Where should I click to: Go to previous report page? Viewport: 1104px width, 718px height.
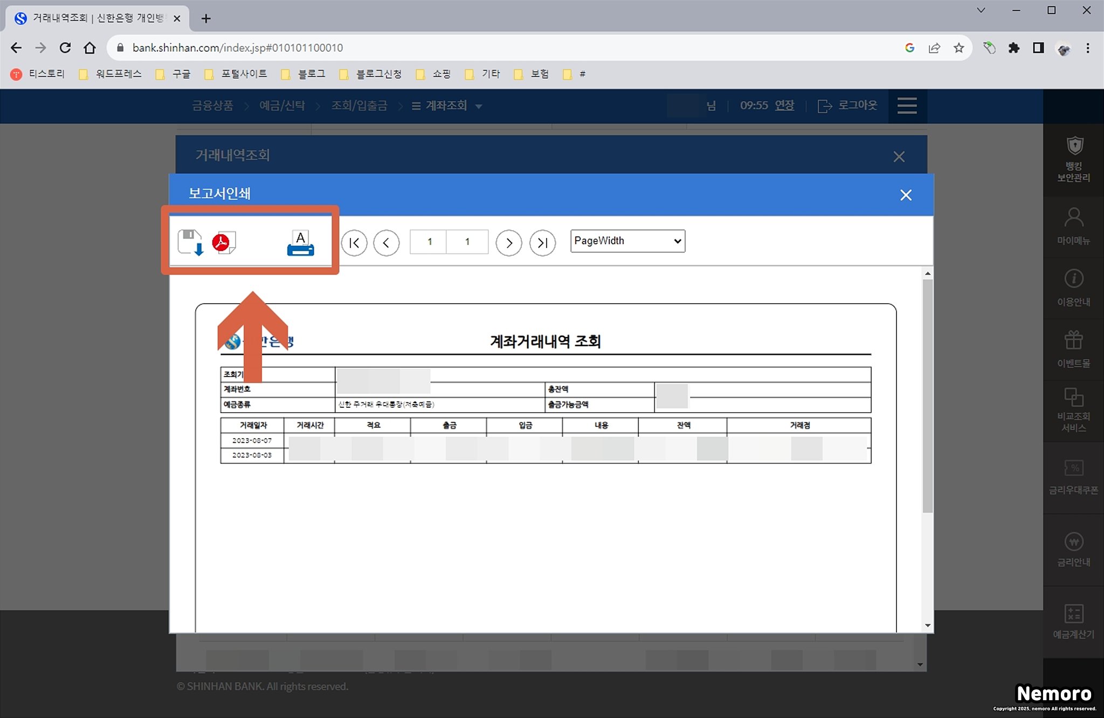coord(387,243)
